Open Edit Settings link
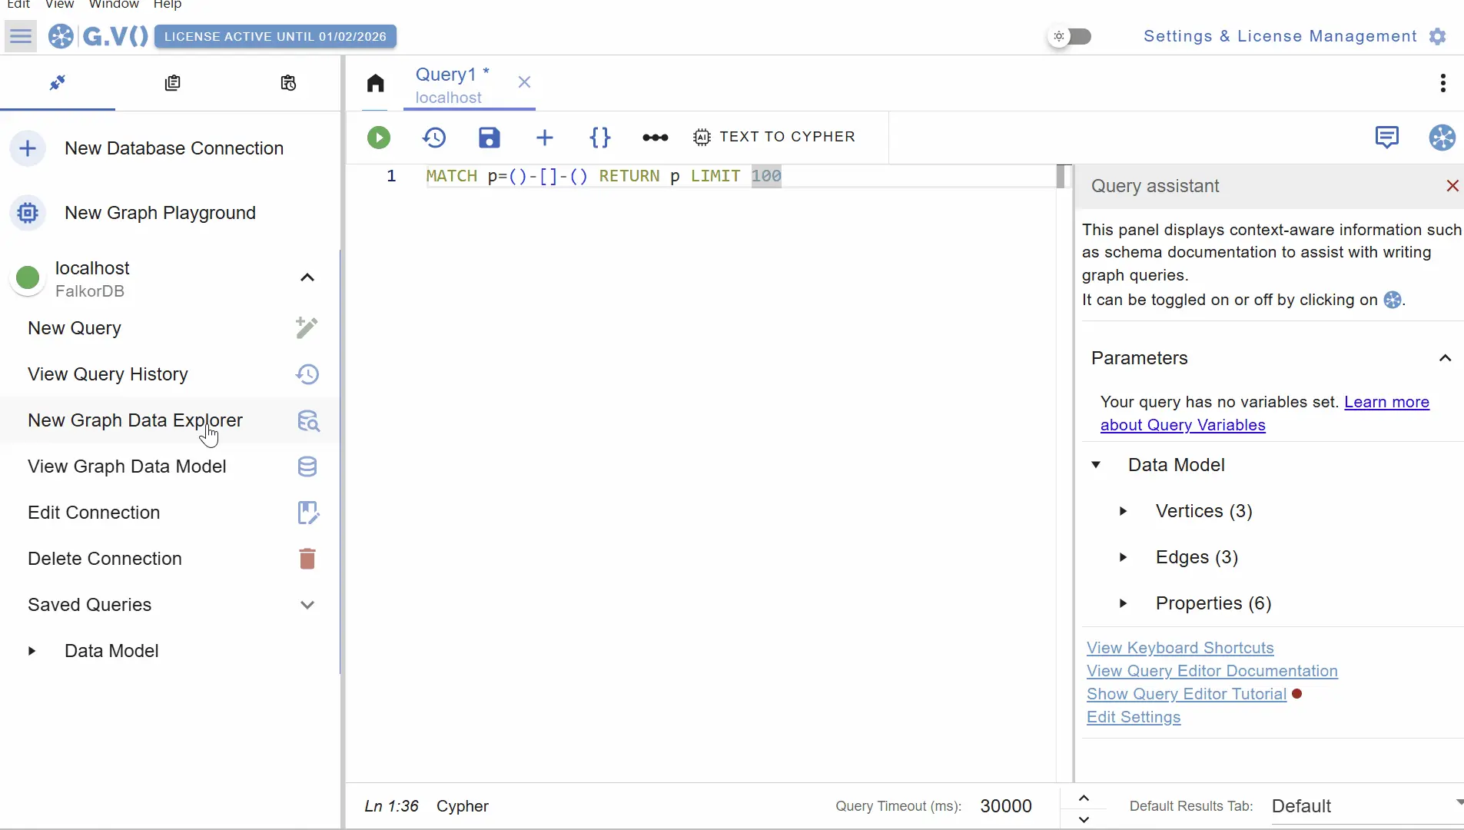Viewport: 1464px width, 830px height. pos(1133,717)
